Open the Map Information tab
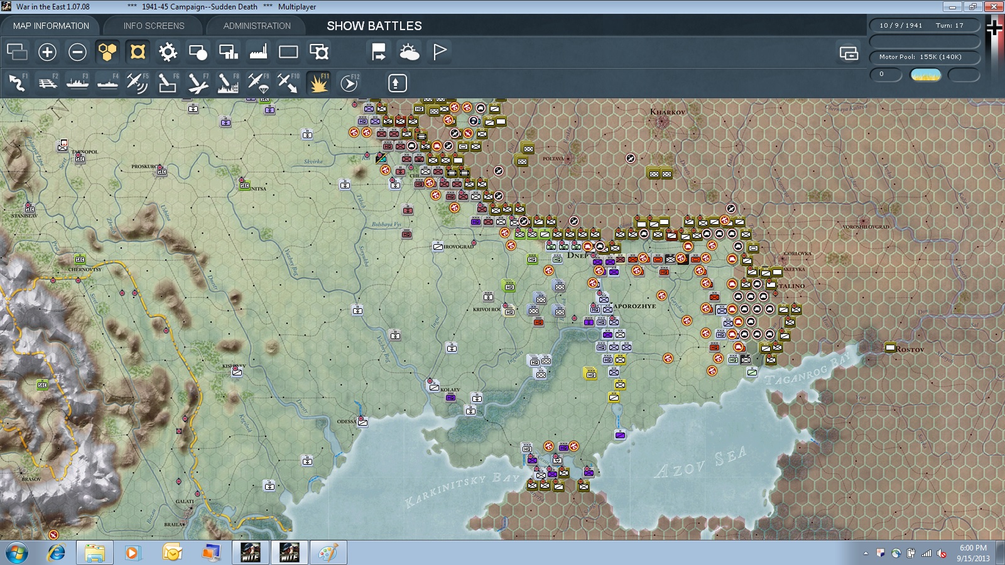 click(x=51, y=26)
